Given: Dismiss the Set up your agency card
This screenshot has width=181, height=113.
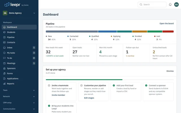Looking at the screenshot, I should [170, 71].
